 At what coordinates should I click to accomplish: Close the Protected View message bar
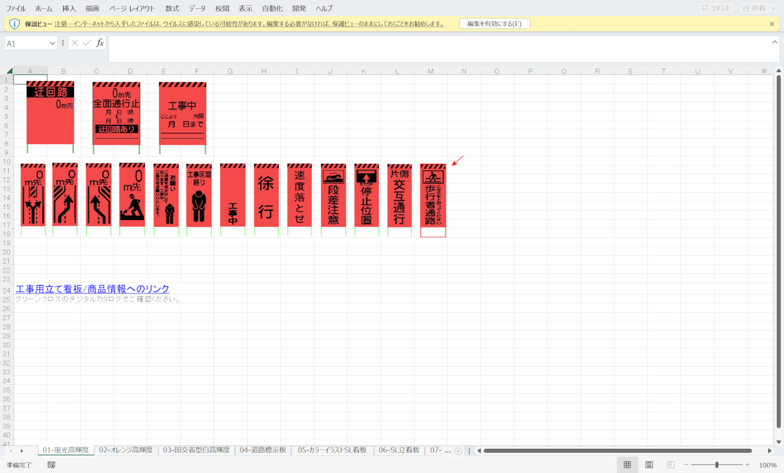(772, 24)
